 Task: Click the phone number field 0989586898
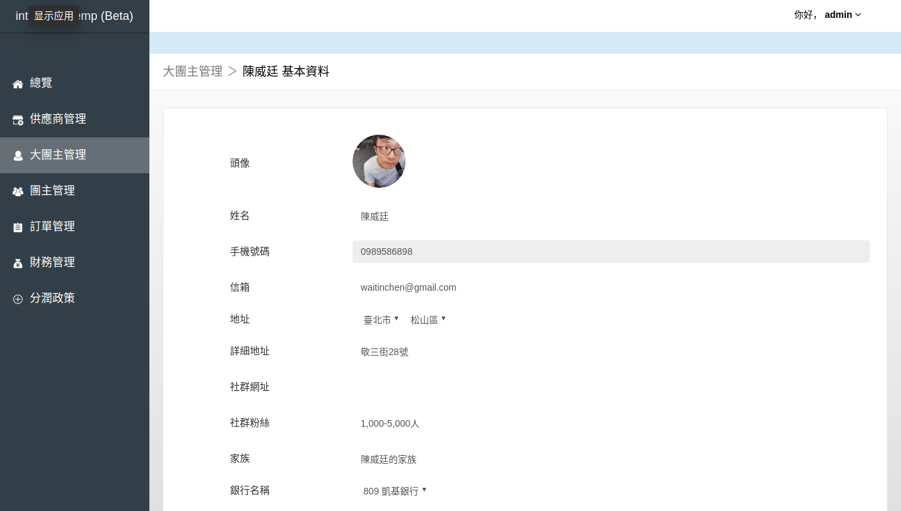(x=611, y=252)
